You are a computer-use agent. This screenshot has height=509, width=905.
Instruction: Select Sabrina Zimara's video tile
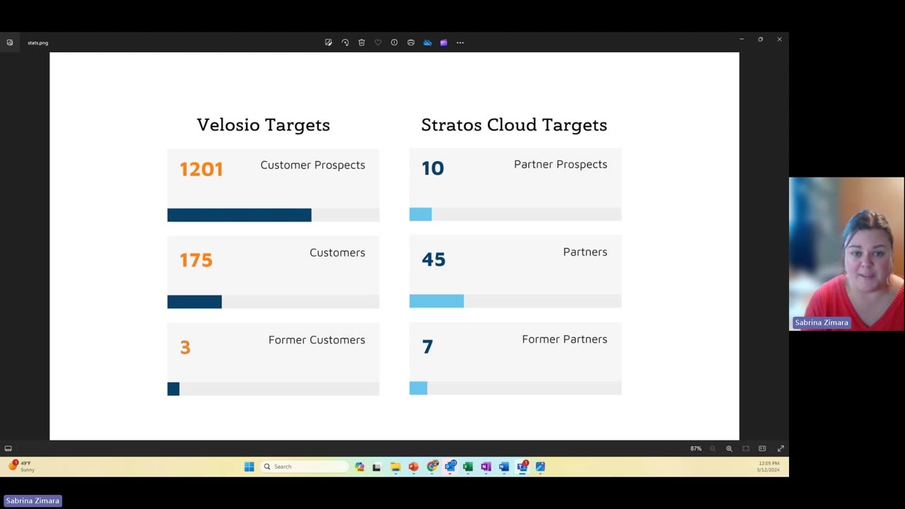[x=846, y=254]
